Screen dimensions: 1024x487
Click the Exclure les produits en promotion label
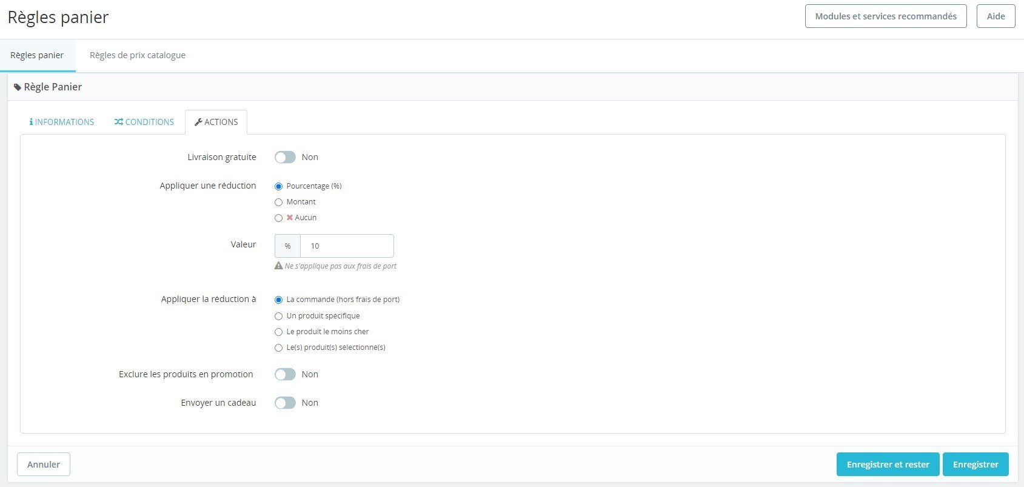coord(186,374)
